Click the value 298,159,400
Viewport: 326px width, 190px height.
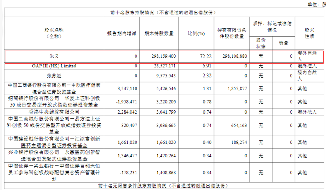click(x=164, y=56)
